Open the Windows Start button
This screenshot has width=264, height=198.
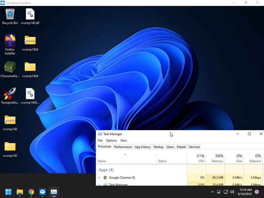pos(8,192)
